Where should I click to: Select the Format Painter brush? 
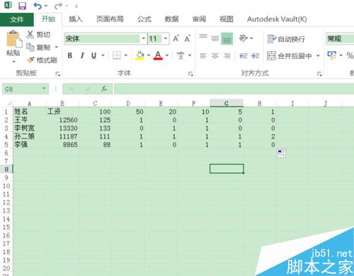click(30, 60)
